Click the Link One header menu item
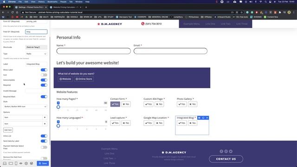This screenshot has width=297, height=167. 210,24
